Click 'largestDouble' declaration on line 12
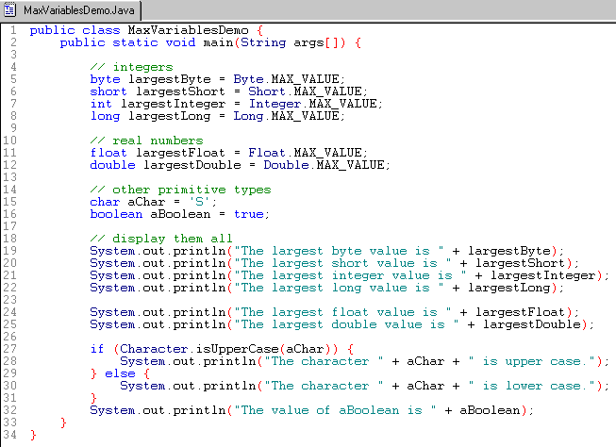 [192, 165]
